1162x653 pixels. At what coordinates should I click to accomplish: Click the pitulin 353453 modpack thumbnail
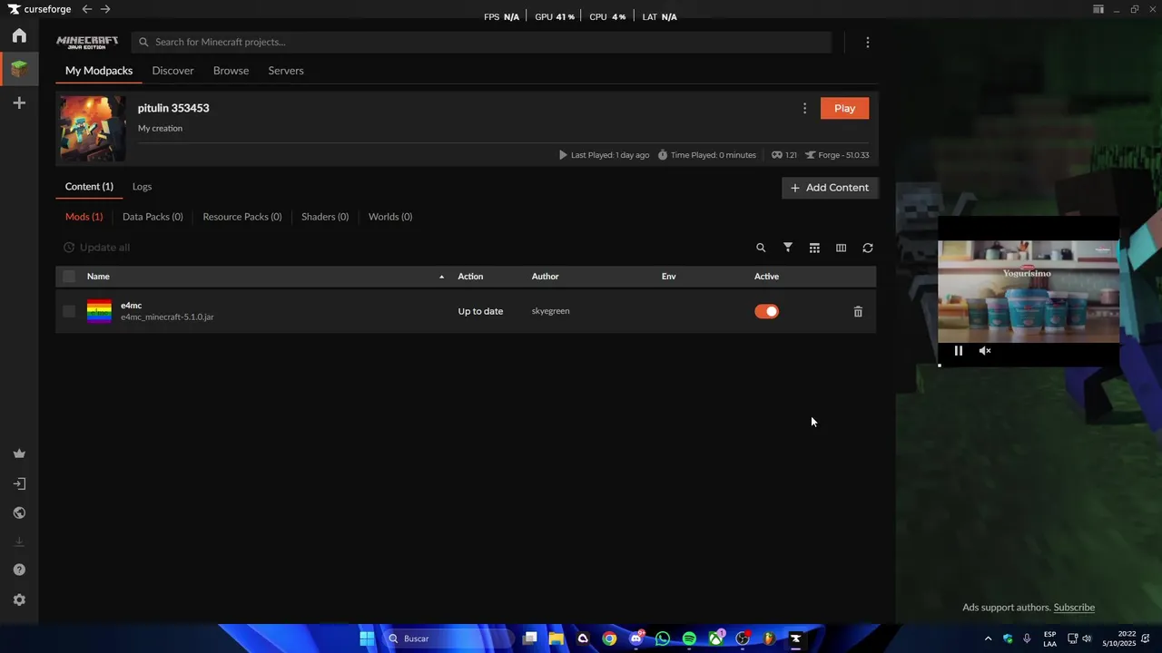click(93, 128)
